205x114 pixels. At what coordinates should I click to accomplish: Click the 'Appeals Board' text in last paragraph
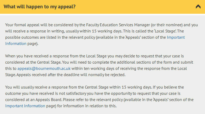[x=49, y=100]
